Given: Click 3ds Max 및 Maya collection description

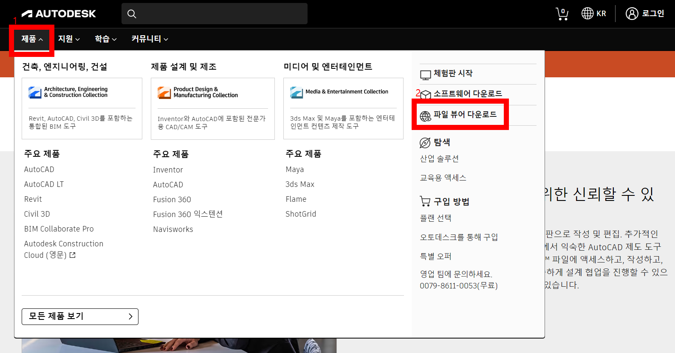Looking at the screenshot, I should [x=342, y=122].
